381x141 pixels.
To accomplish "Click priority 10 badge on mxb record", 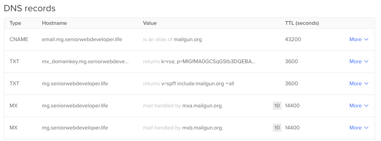I will (277, 128).
